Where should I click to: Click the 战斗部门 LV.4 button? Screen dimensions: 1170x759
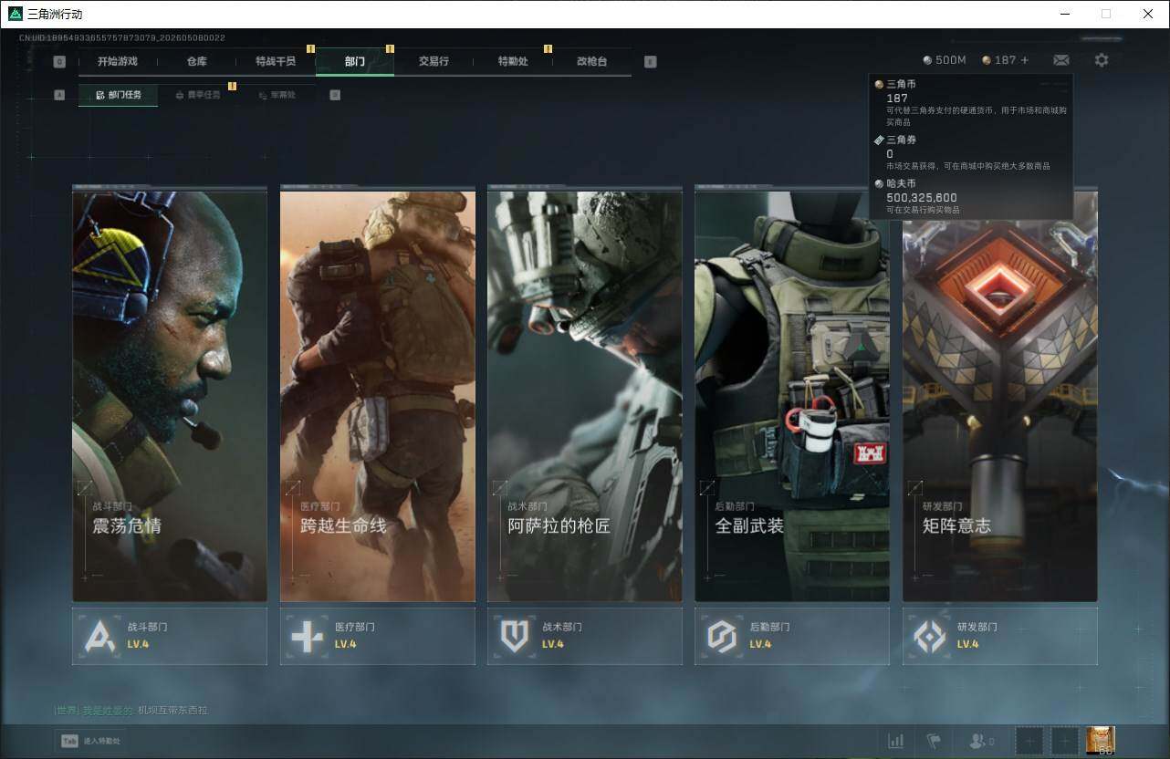click(x=170, y=636)
